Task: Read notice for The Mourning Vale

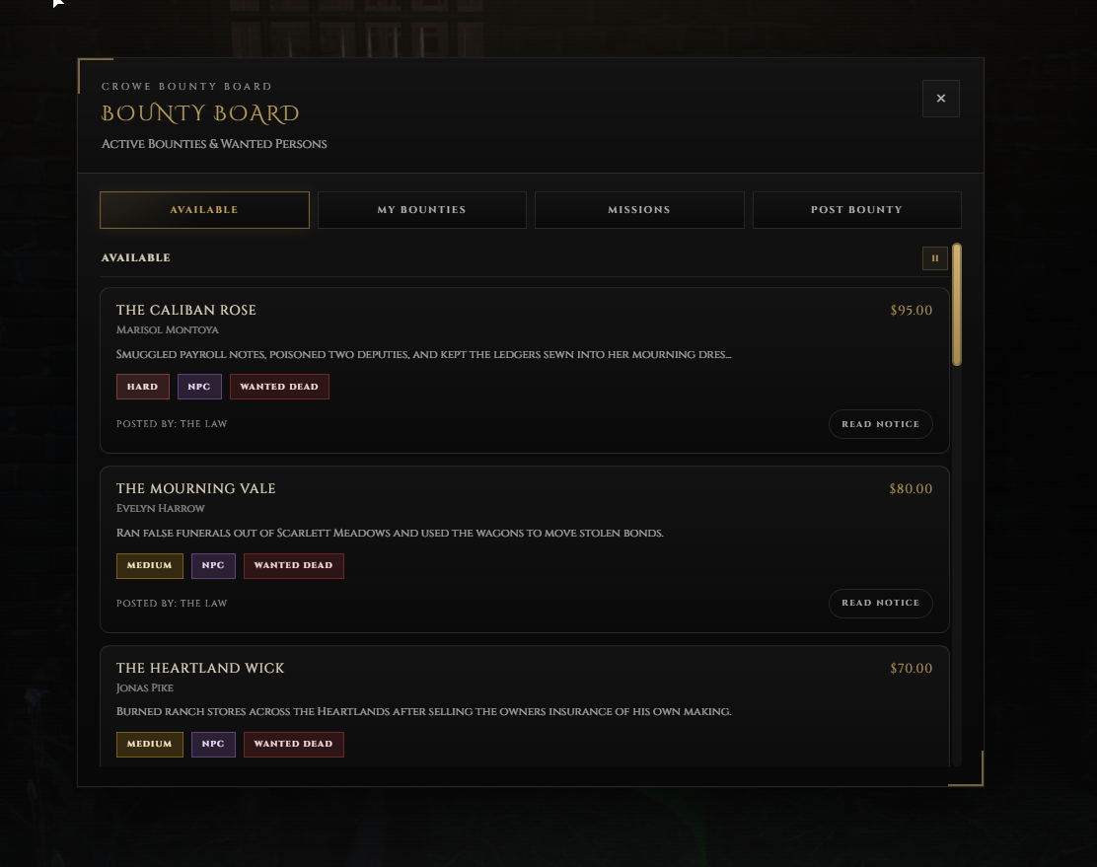Action: coord(881,604)
